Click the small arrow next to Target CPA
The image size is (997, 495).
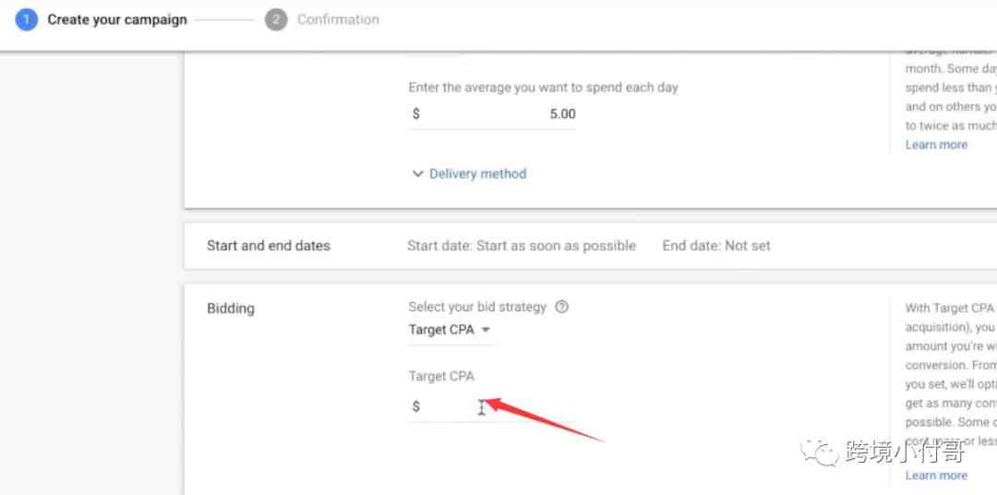coord(486,331)
